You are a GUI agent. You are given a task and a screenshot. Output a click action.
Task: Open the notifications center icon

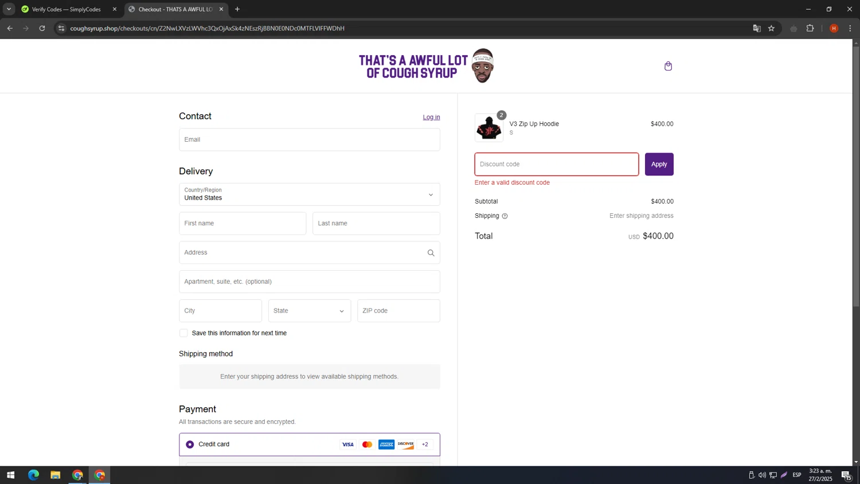click(x=846, y=475)
